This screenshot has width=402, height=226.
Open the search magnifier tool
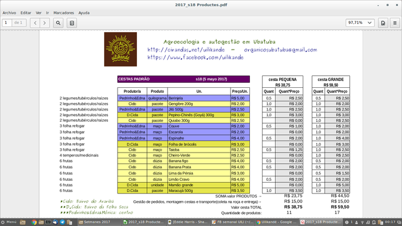(x=58, y=23)
